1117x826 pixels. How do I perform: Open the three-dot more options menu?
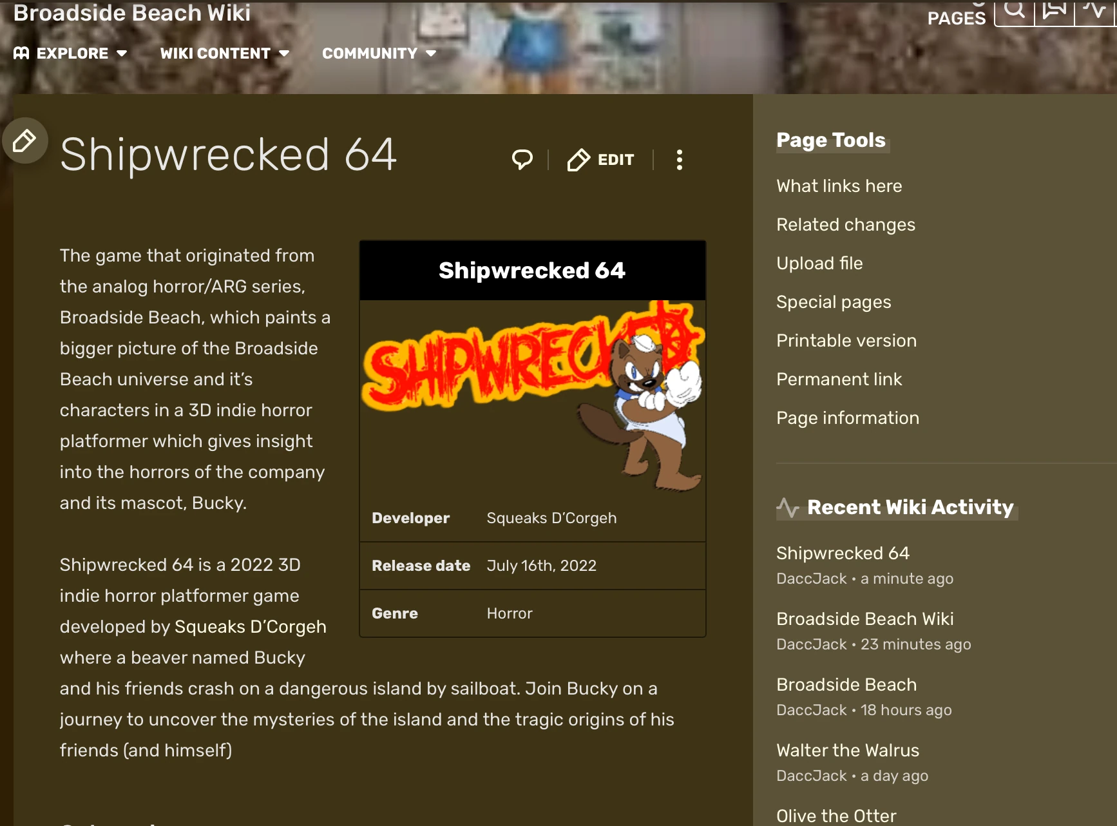679,160
